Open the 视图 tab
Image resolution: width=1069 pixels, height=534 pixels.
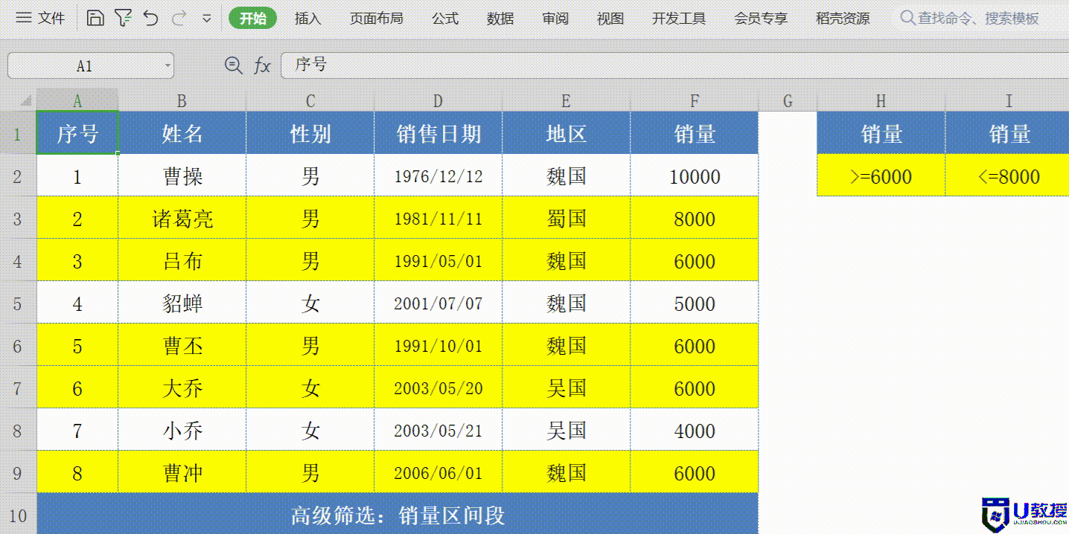pyautogui.click(x=610, y=19)
